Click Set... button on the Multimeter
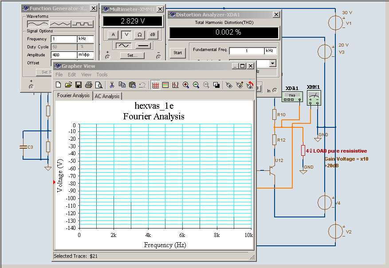The height and width of the screenshot is (268, 389). (132, 55)
